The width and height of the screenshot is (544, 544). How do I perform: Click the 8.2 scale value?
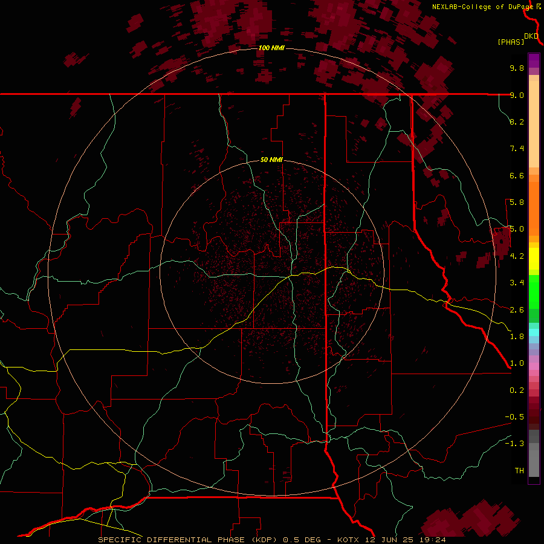coord(517,121)
